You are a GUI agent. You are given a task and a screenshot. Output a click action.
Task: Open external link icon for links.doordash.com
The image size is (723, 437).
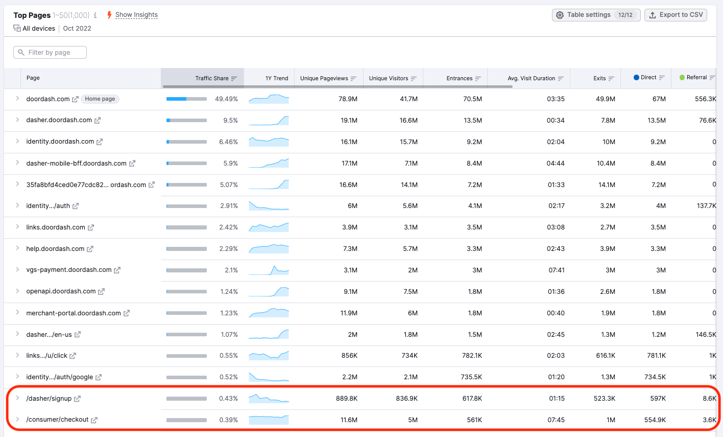(91, 227)
